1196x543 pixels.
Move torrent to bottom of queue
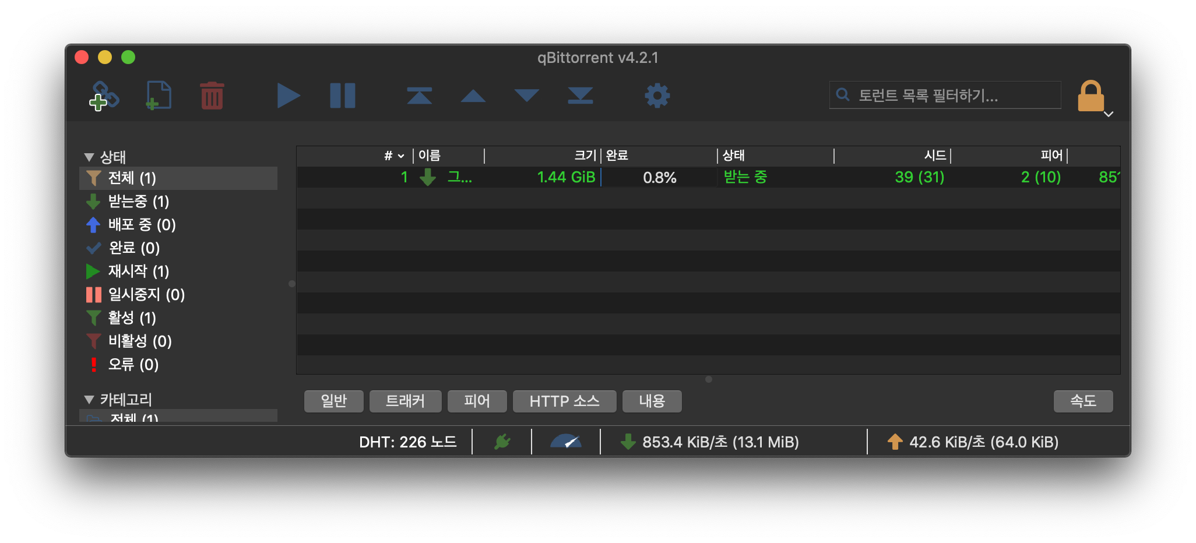pos(581,96)
